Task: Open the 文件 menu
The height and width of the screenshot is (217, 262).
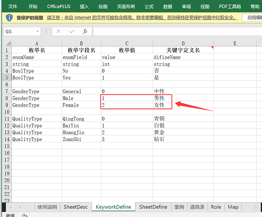Action: coord(13,7)
